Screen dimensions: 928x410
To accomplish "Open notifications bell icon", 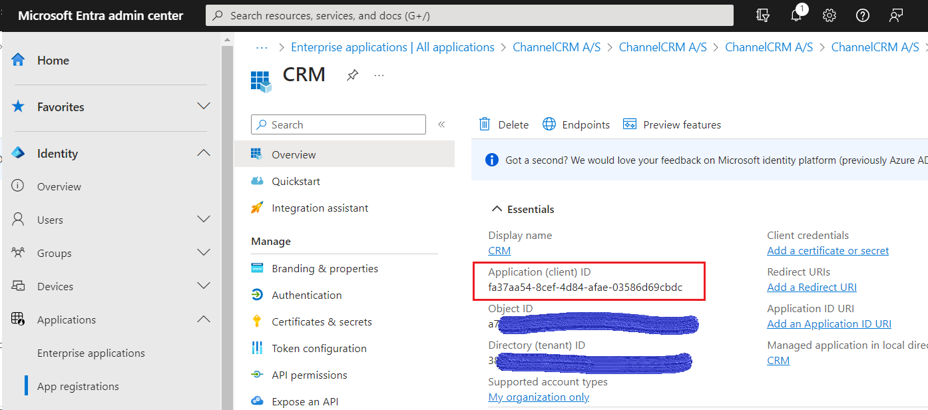I will (797, 15).
